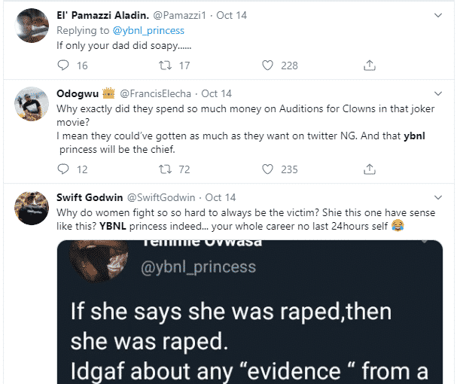Open the @ybnl_princess mention link
The image size is (457, 384).
click(x=149, y=30)
